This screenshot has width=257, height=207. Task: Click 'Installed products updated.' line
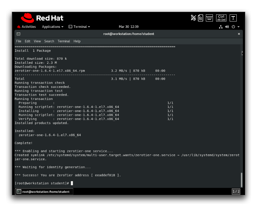[42, 123]
